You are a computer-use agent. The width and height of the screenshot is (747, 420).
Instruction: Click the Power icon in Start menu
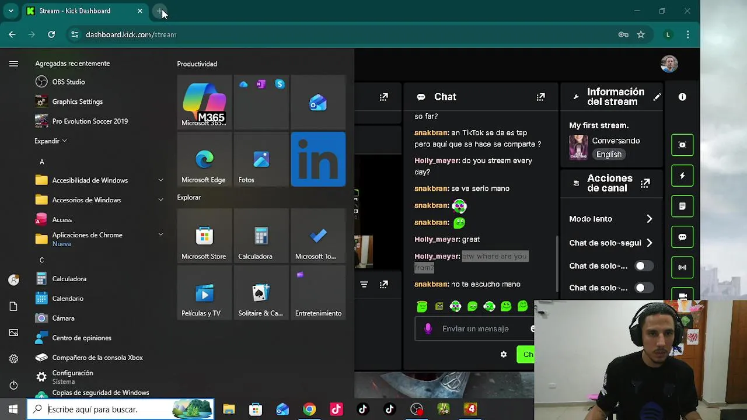tap(13, 385)
